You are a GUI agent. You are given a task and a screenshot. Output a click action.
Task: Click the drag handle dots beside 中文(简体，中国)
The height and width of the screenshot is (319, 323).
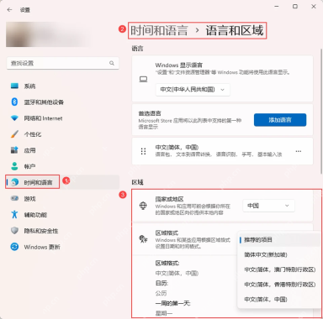(143, 151)
